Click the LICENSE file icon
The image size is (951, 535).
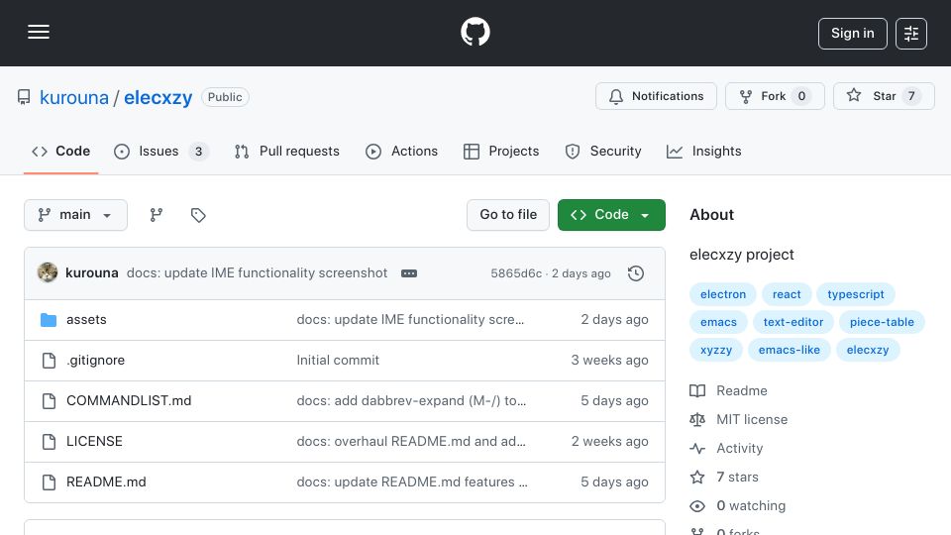(49, 442)
